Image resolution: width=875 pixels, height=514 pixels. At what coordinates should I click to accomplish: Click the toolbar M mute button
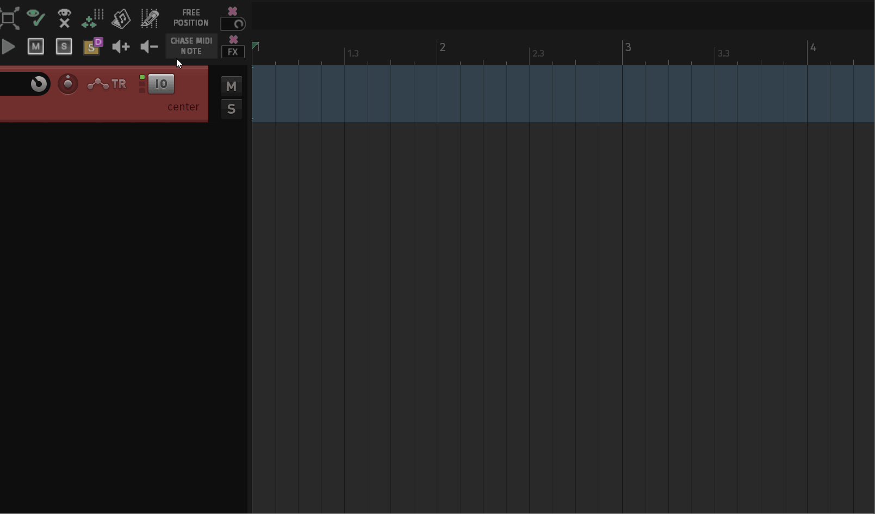coord(36,47)
